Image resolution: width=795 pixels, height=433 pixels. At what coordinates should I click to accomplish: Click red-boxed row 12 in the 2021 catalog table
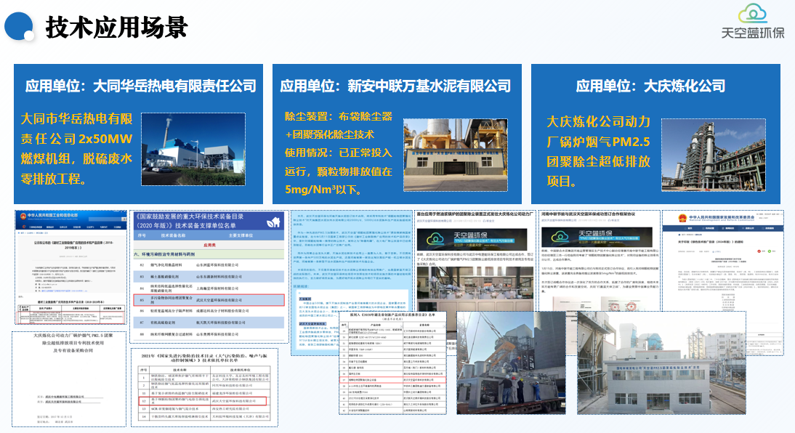[202, 400]
